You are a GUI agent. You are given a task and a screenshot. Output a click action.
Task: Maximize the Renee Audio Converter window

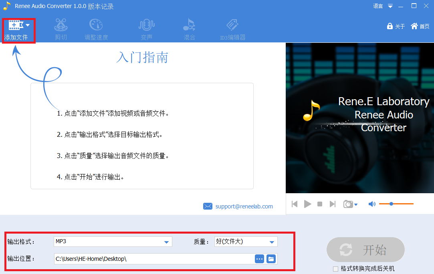[x=414, y=6]
